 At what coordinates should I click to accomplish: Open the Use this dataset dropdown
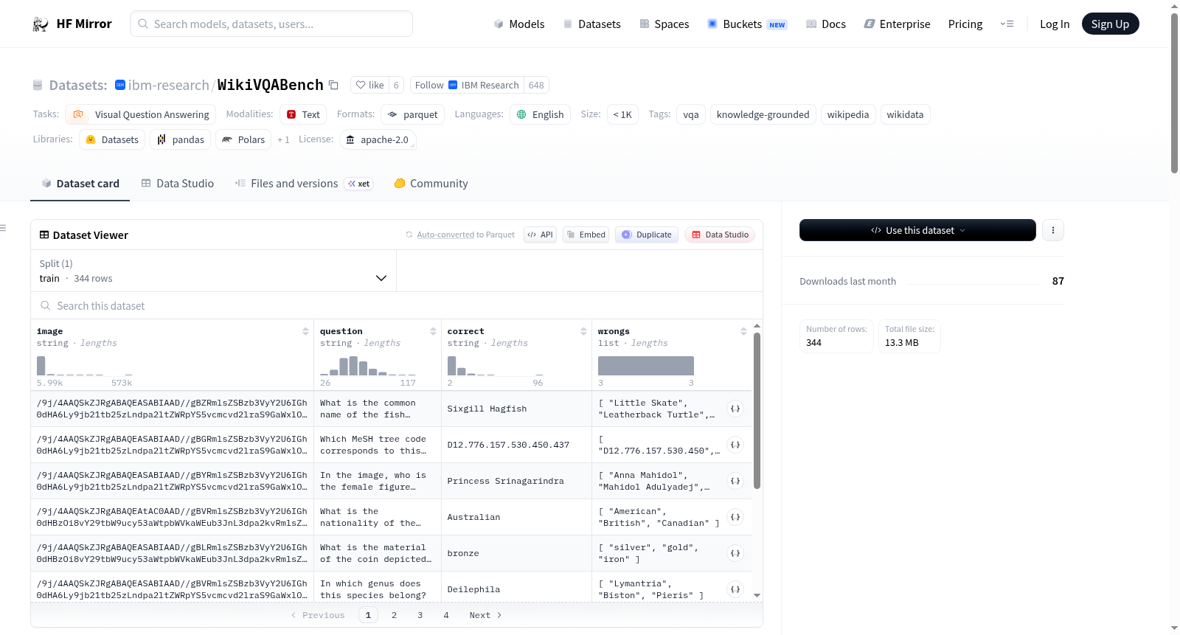(917, 230)
